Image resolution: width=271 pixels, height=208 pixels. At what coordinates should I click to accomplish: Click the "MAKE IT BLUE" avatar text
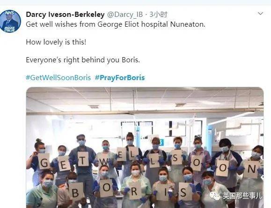coord(10,29)
